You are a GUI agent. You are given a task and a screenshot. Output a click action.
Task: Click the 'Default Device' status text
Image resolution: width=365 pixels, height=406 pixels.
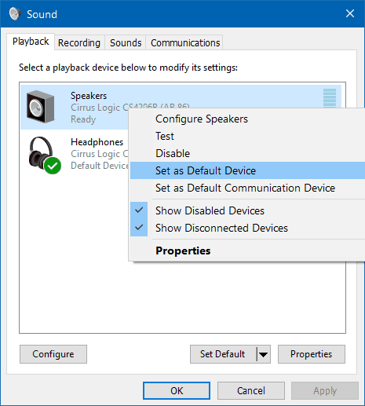[x=100, y=166]
